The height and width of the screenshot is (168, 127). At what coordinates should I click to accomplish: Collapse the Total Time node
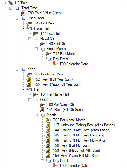[11, 8]
